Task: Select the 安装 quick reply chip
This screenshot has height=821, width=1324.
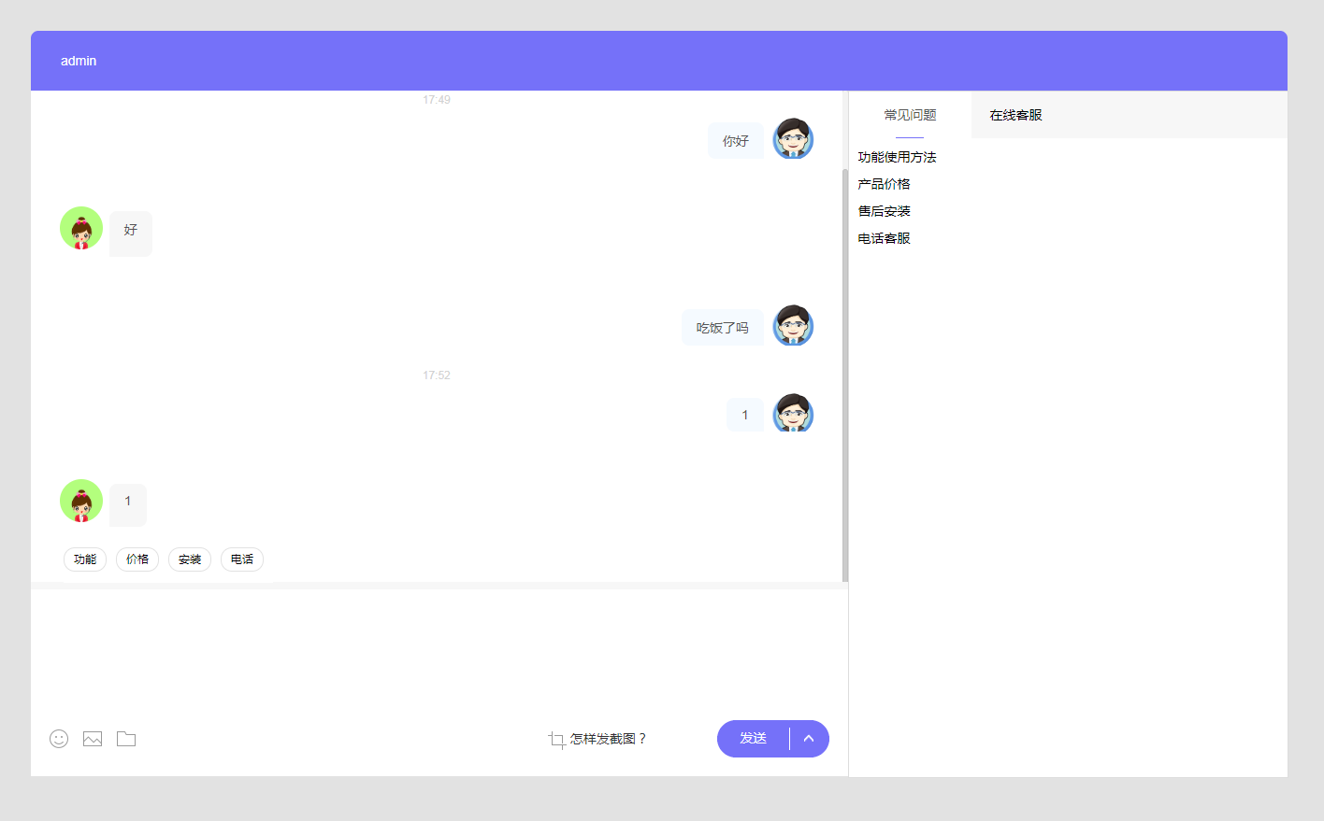Action: pyautogui.click(x=190, y=559)
